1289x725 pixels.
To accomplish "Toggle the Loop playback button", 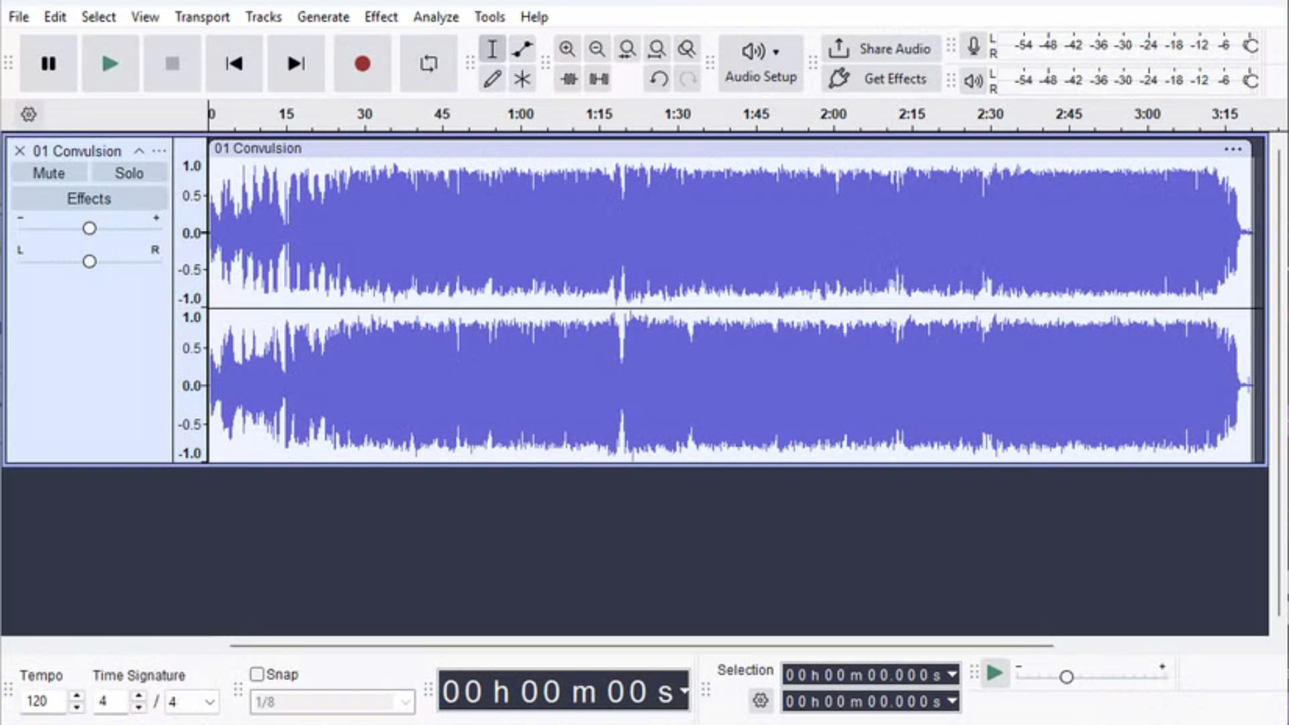I will (428, 64).
